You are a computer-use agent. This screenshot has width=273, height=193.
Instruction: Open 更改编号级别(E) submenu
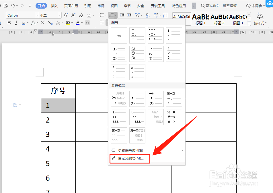[x=147, y=150]
